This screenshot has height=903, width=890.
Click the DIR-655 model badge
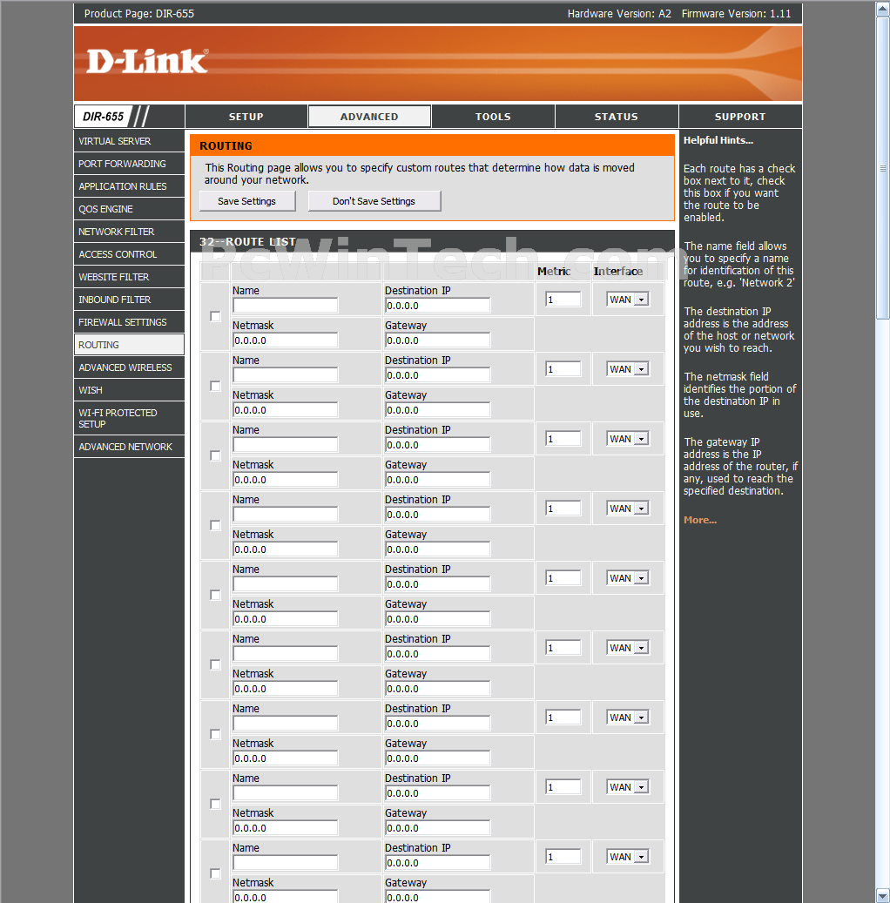pyautogui.click(x=103, y=117)
